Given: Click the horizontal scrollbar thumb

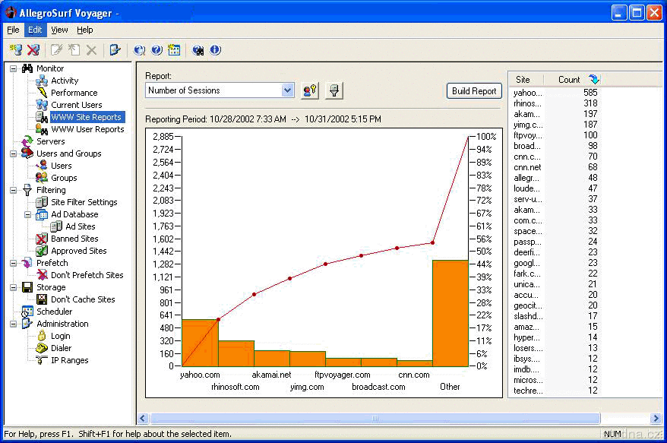Looking at the screenshot, I should click(375, 419).
